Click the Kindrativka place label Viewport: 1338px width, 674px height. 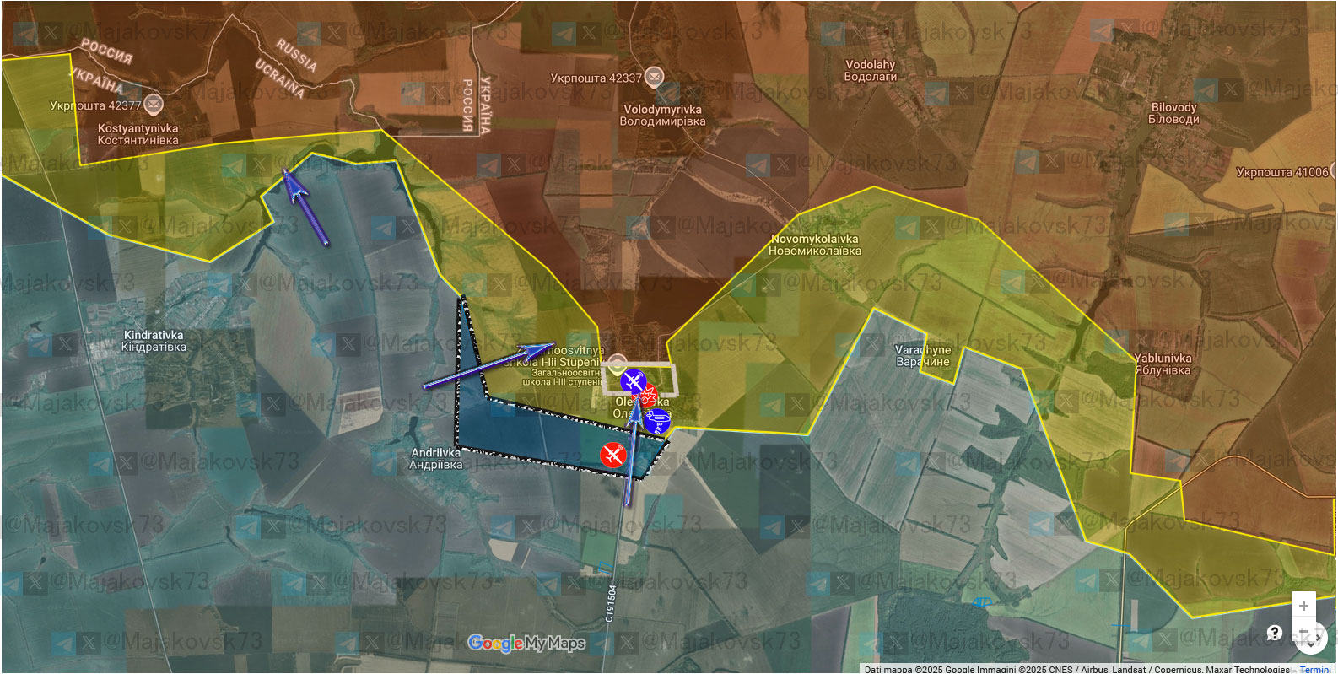pos(154,341)
